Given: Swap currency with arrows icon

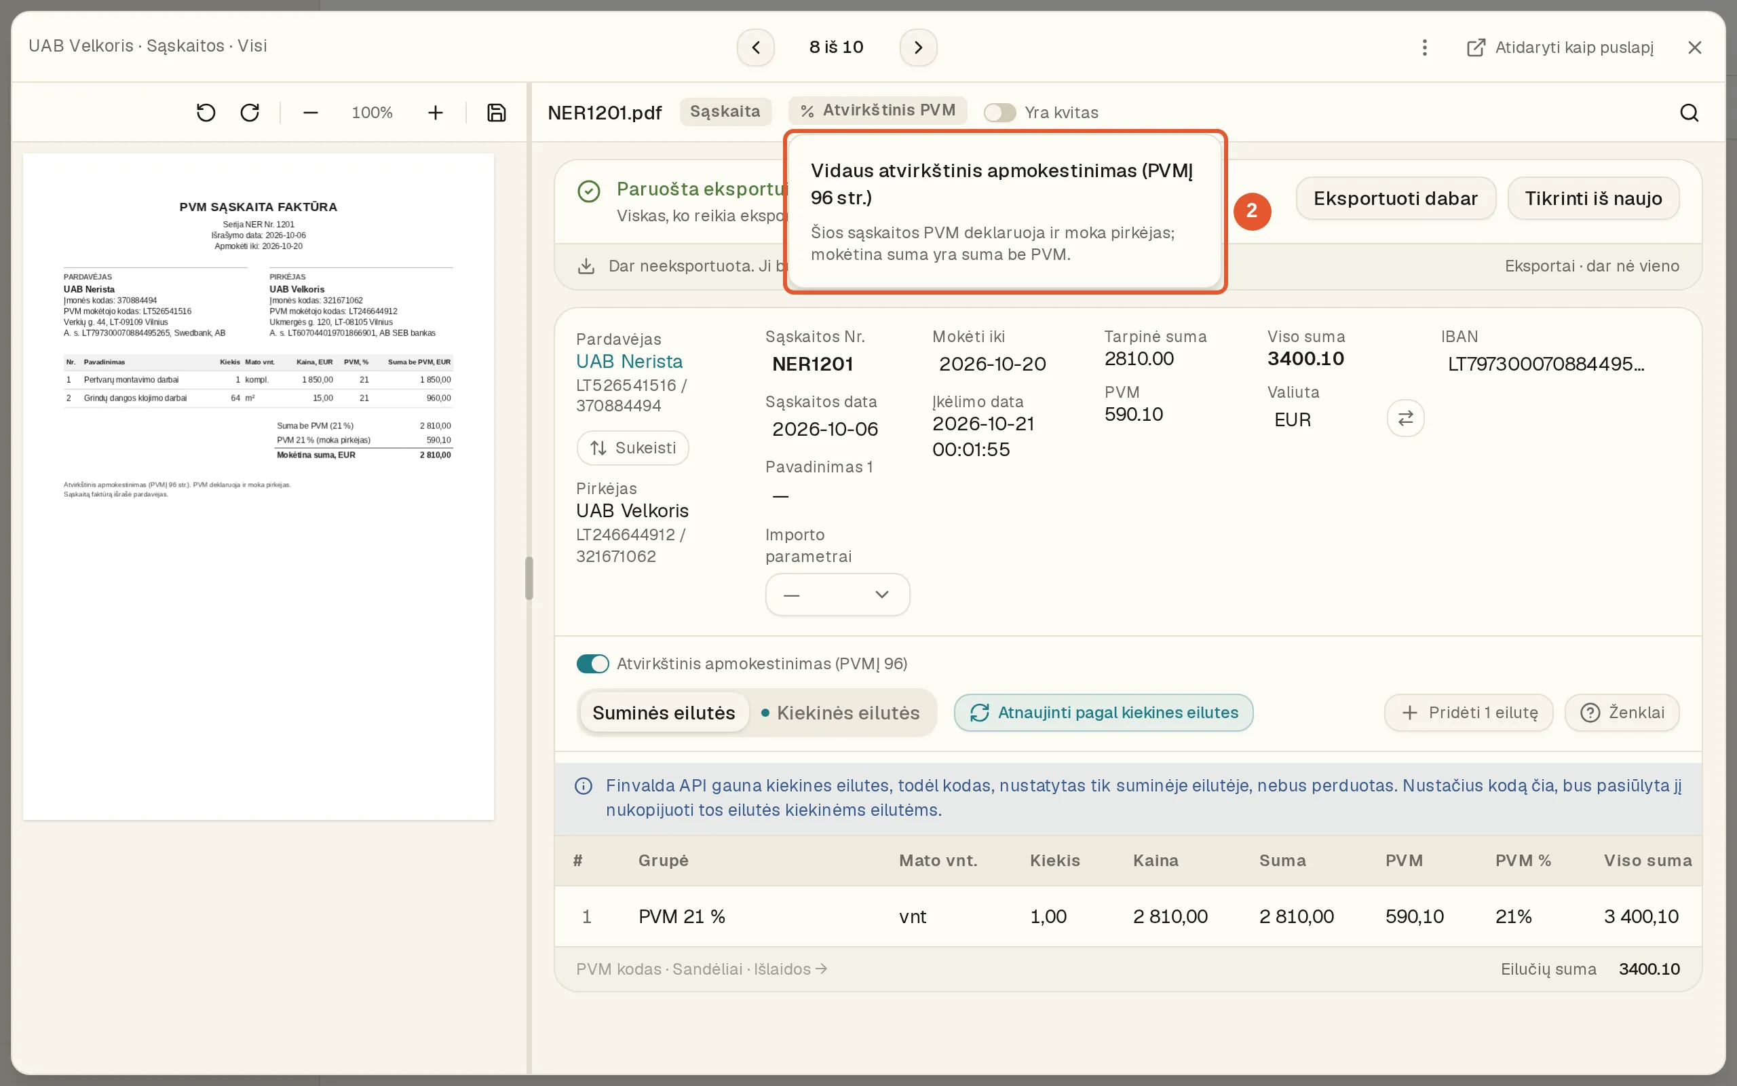Looking at the screenshot, I should pos(1405,418).
